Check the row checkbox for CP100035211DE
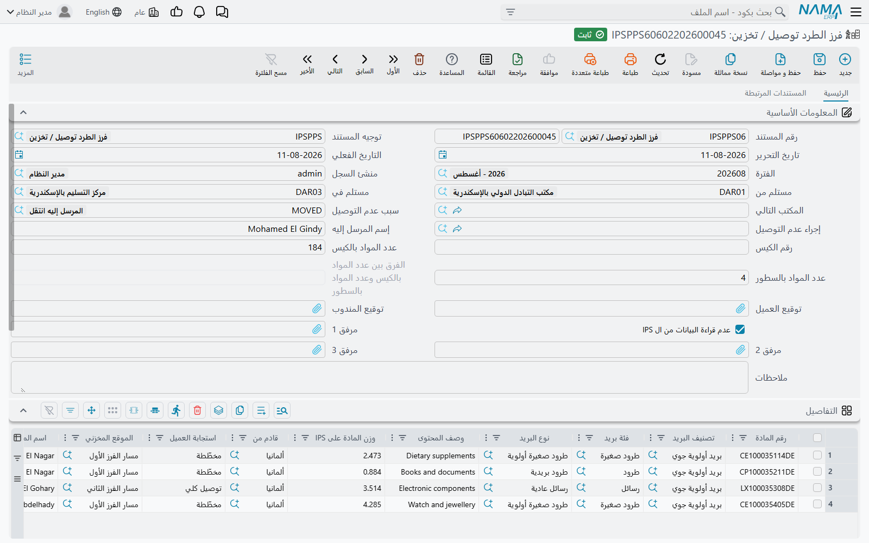Screen dimensions: 869x543 817,472
